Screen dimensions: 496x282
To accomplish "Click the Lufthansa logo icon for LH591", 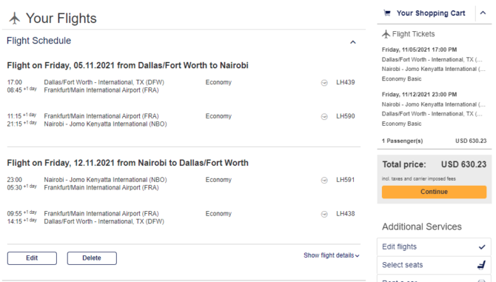I will pos(324,180).
